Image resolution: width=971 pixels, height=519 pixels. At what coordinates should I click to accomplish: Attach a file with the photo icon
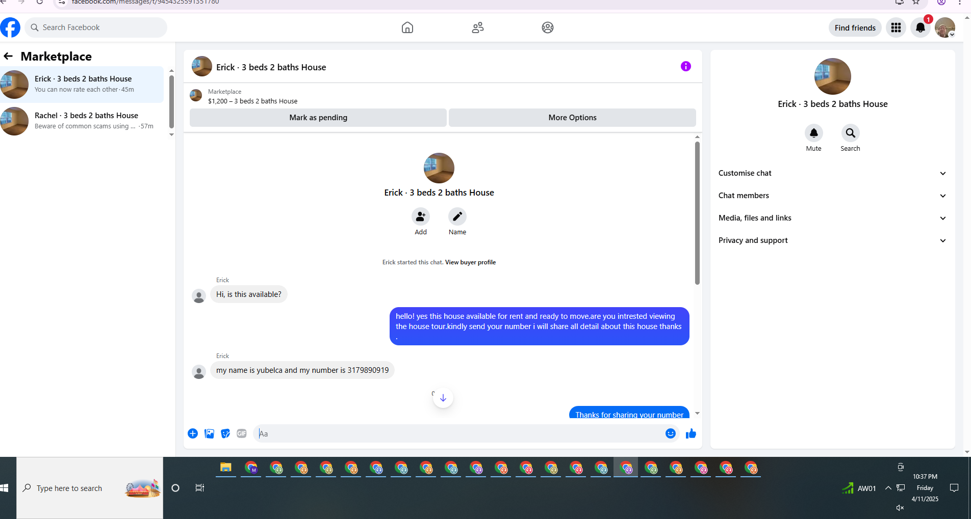click(209, 433)
